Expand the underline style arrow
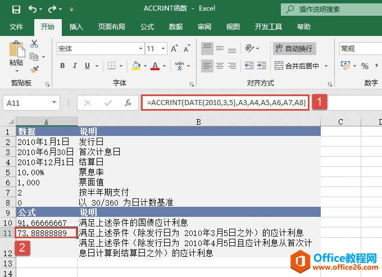The height and width of the screenshot is (277, 382). pos(97,66)
